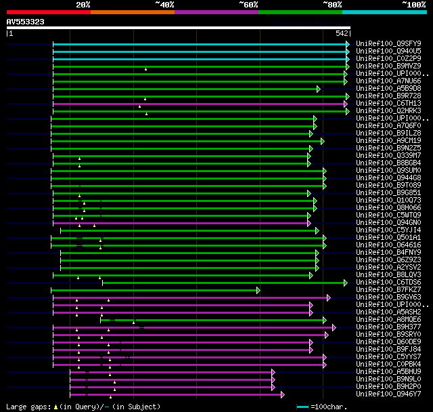
Task: Open the UniRef100_Q940U5 hit label
Action: click(x=388, y=51)
